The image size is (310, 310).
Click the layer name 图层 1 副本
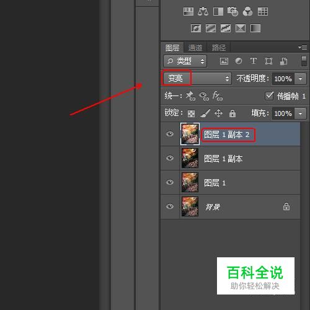(223, 159)
